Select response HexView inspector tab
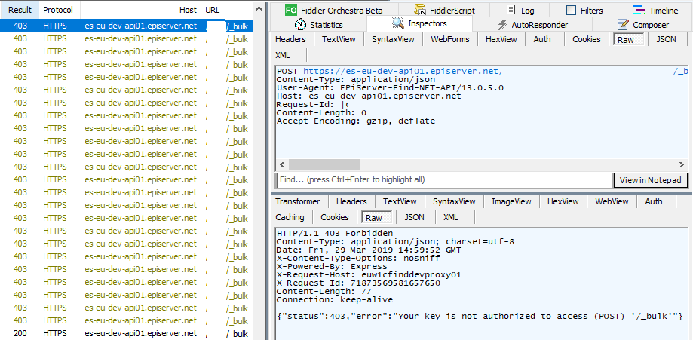The width and height of the screenshot is (693, 340). (x=563, y=201)
